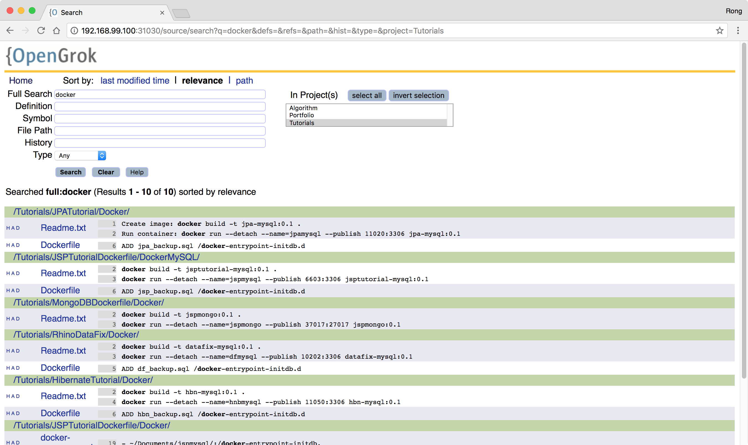The height and width of the screenshot is (445, 748).
Task: Click H history link for RhinoDataFix Dockerfile
Action: 8,368
